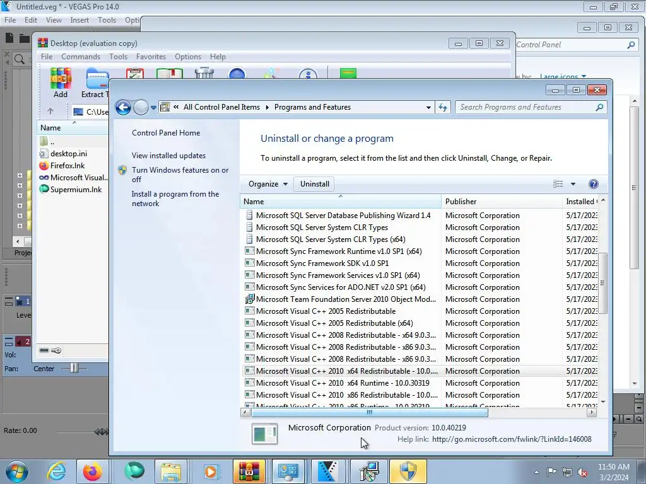Open Control Panel Home link
This screenshot has width=646, height=484.
coord(166,132)
